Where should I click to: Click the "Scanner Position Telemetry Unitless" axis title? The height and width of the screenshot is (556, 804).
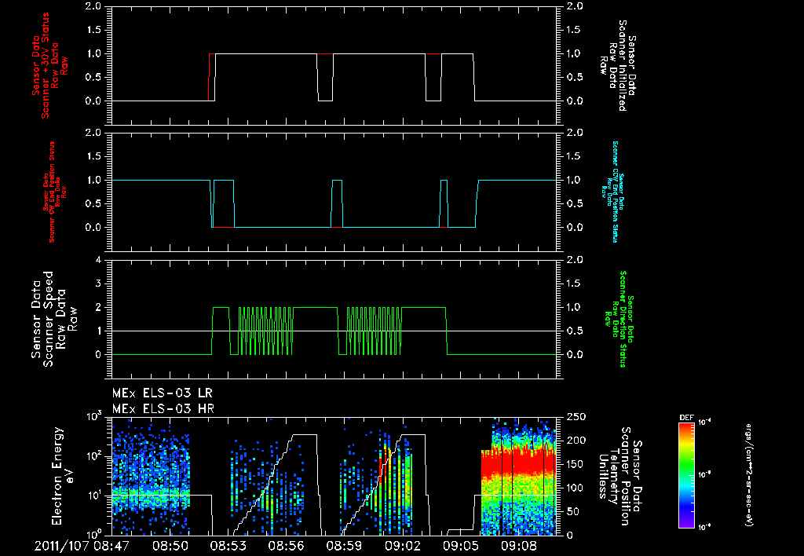click(x=619, y=476)
